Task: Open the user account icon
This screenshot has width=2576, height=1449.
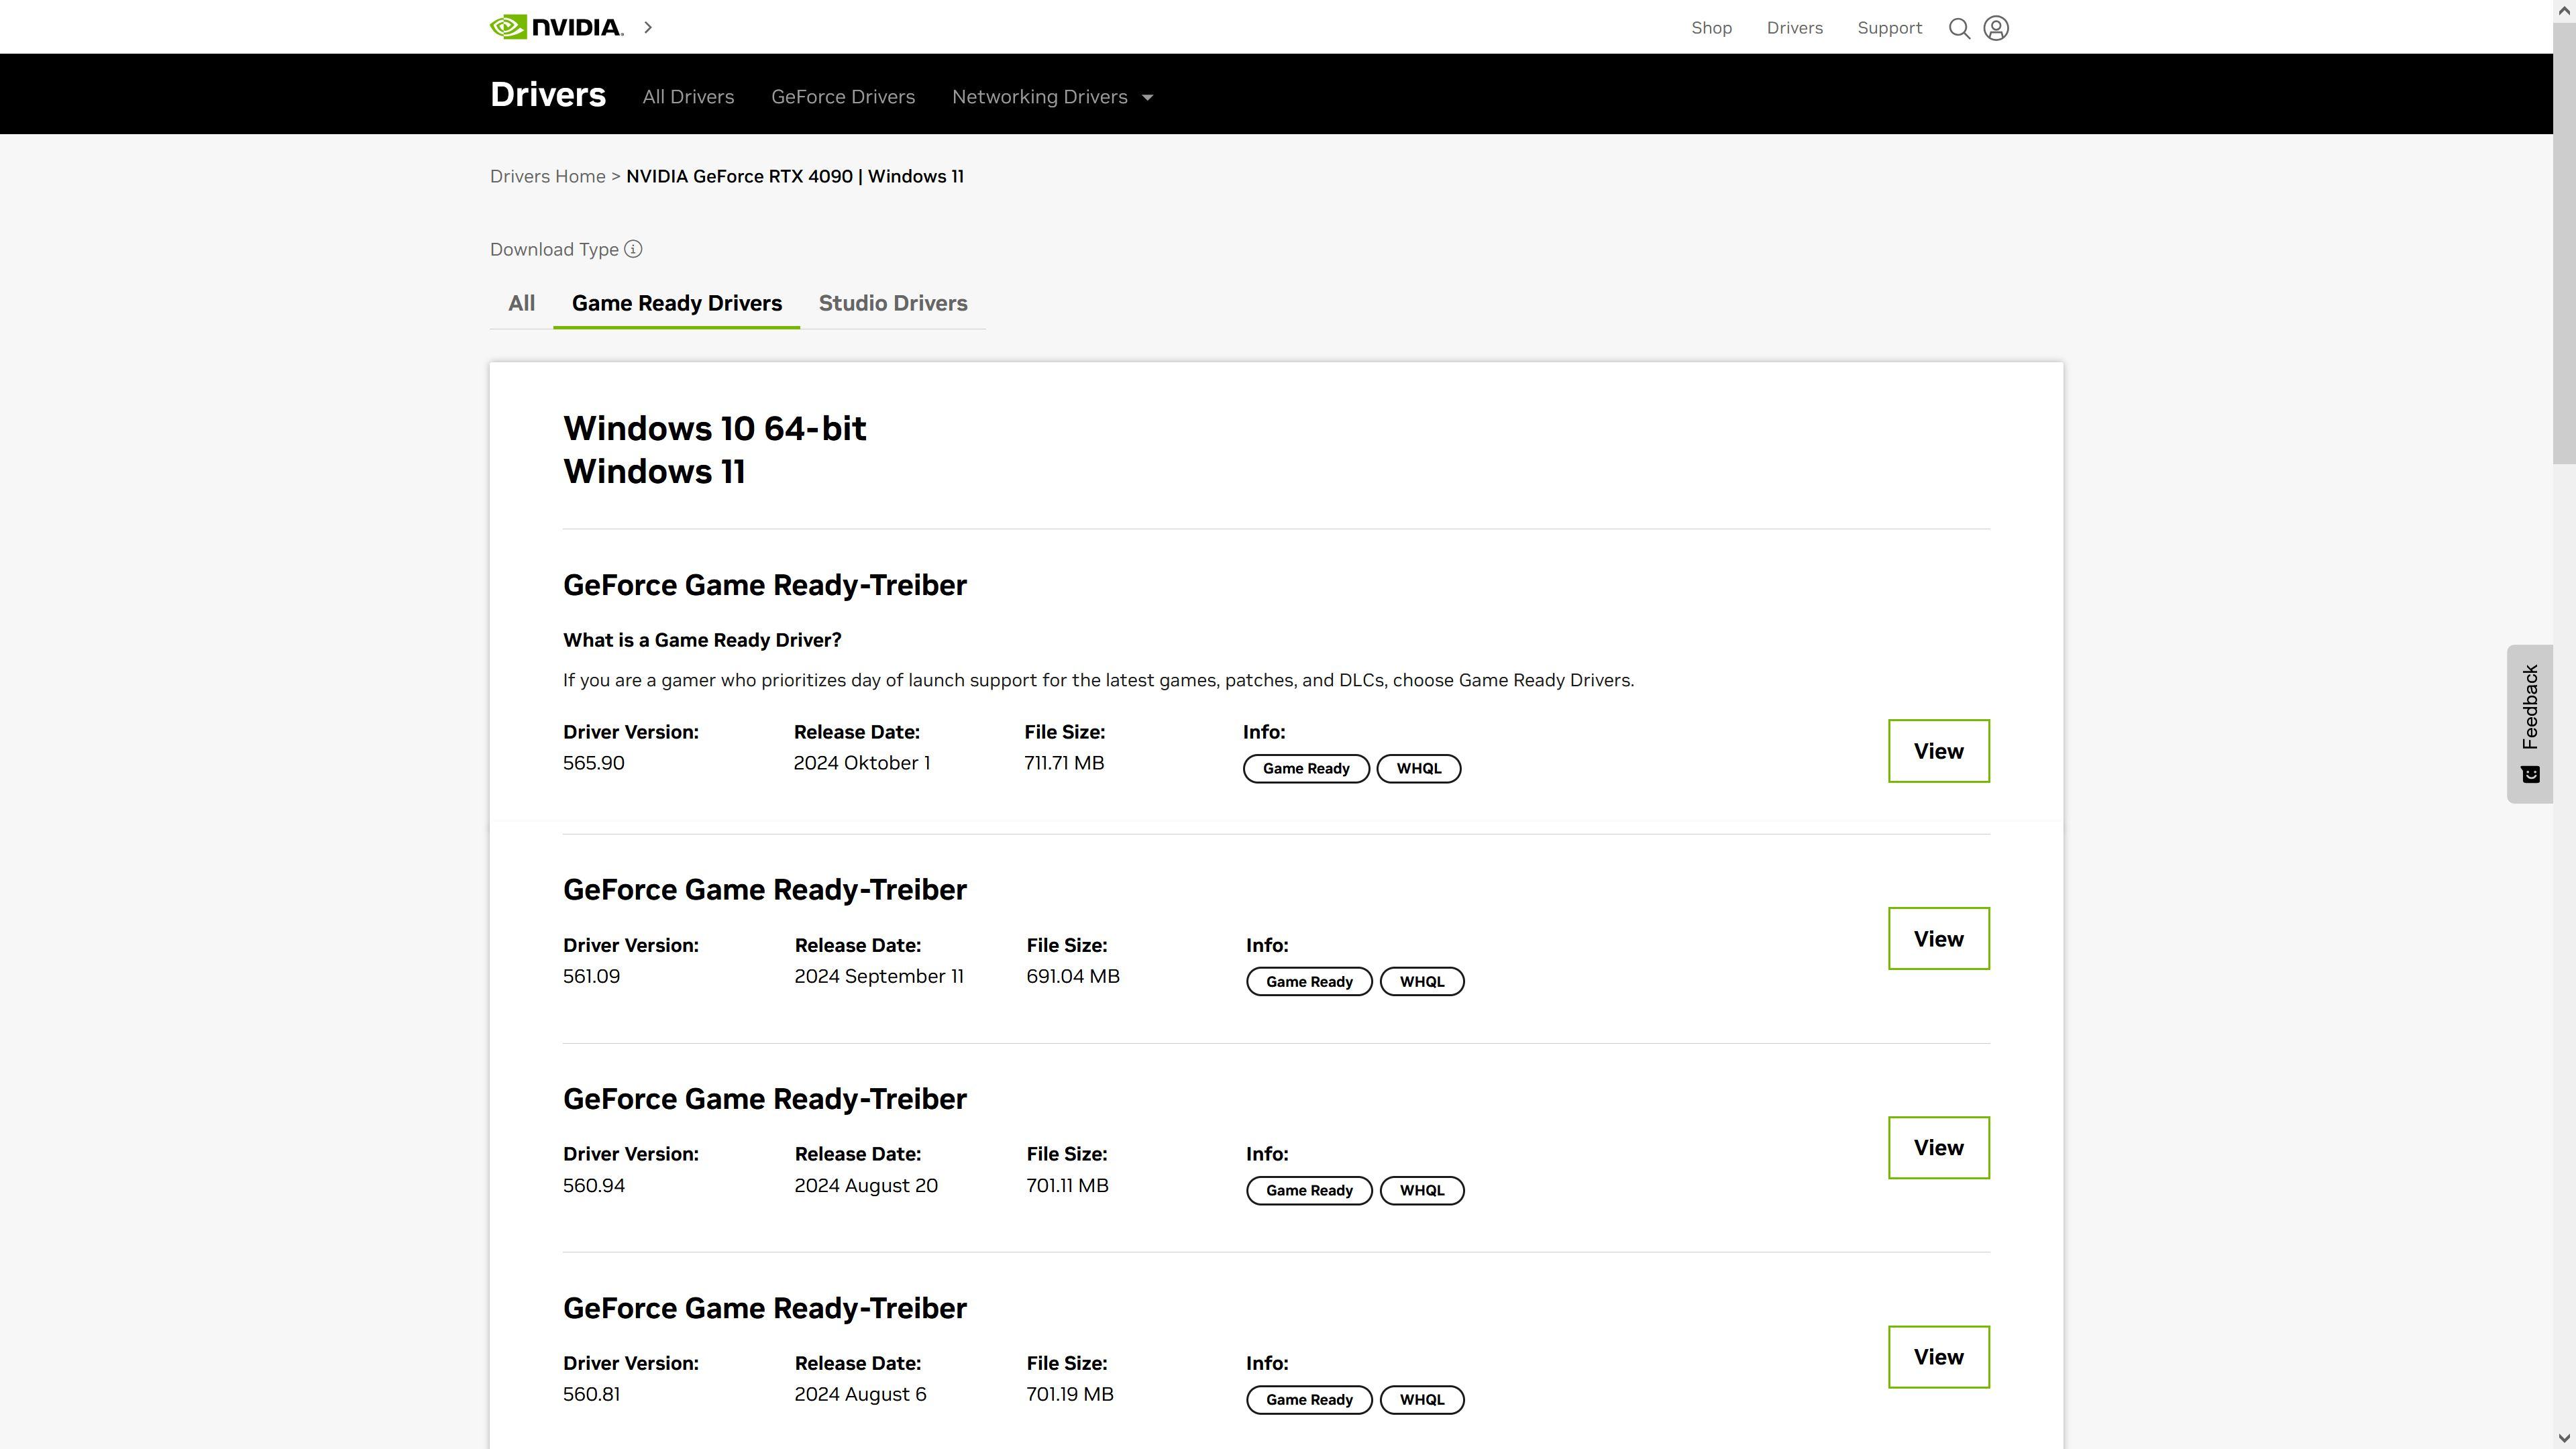Action: (1996, 28)
